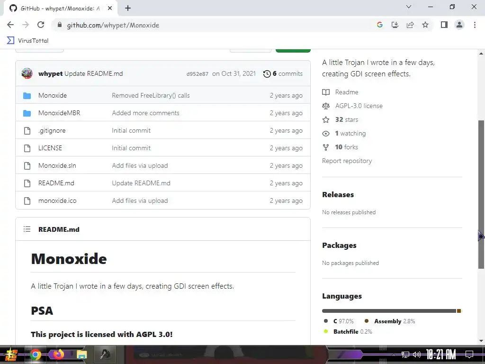485x364 pixels.
Task: Open the .gitignore file
Action: pos(52,131)
